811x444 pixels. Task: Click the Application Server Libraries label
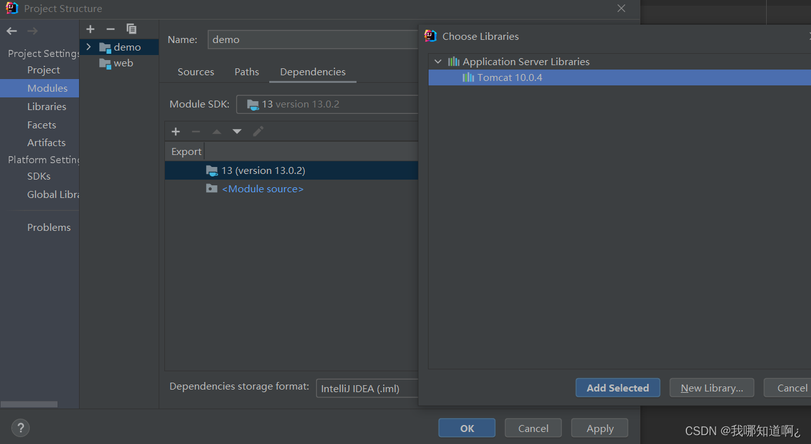526,61
